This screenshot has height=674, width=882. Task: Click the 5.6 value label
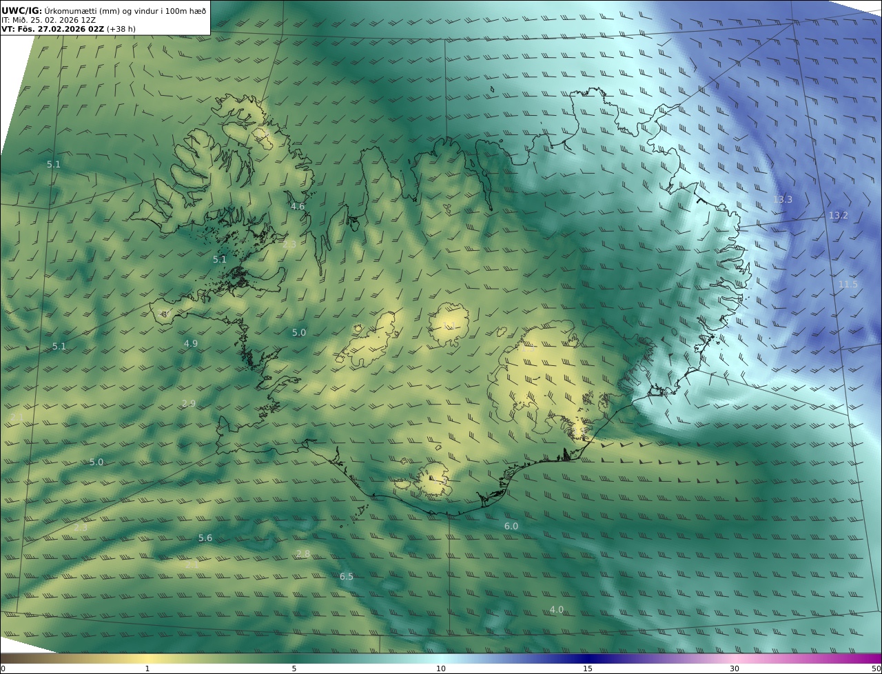(x=205, y=538)
